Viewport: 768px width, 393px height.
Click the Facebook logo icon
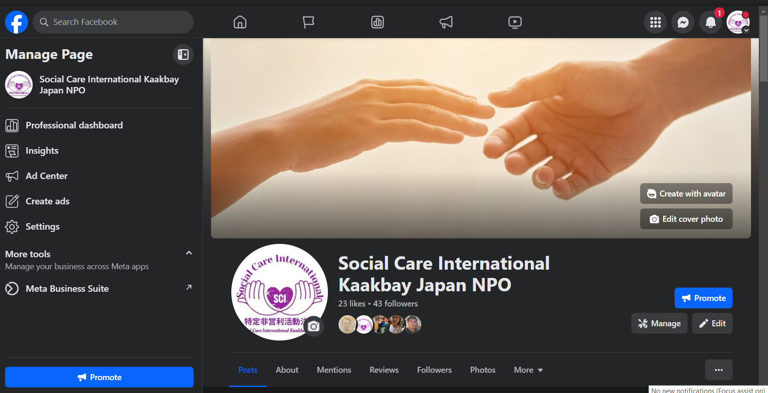coord(17,22)
